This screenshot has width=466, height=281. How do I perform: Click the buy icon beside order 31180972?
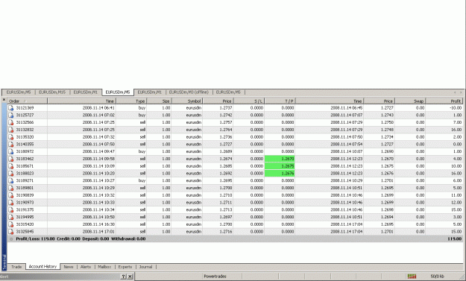point(11,151)
